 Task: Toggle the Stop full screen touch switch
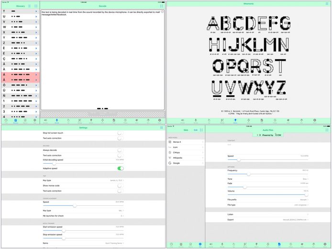(x=120, y=133)
